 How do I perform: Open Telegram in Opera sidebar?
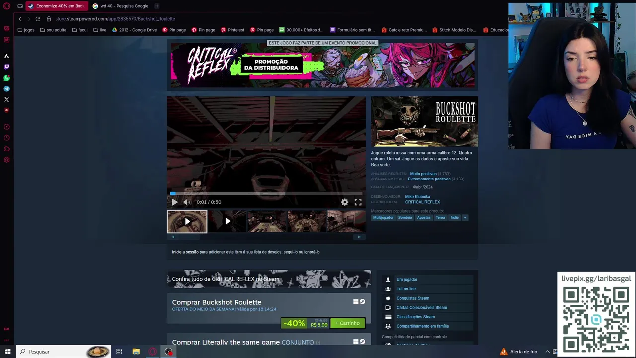pyautogui.click(x=6, y=89)
